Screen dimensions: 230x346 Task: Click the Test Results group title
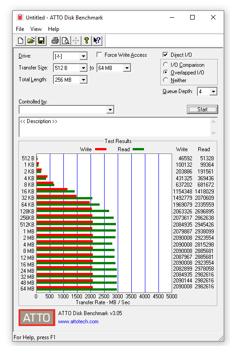point(118,141)
